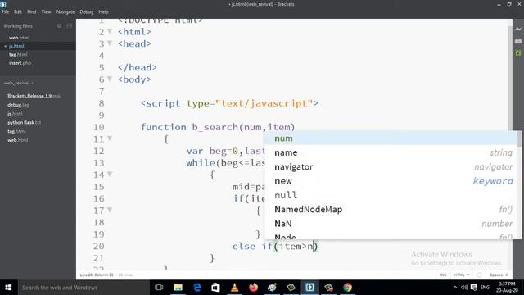Collapse the code fold on line 14

(110, 175)
